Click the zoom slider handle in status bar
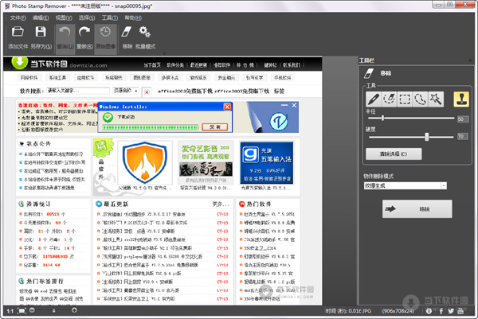 [x=53, y=310]
